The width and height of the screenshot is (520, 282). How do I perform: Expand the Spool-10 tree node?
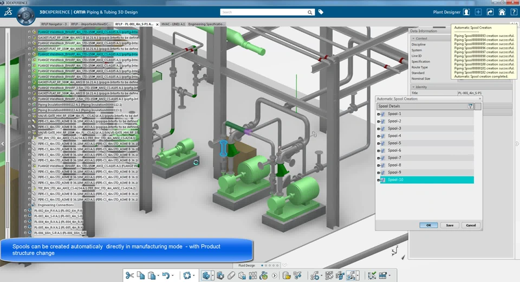(379, 180)
